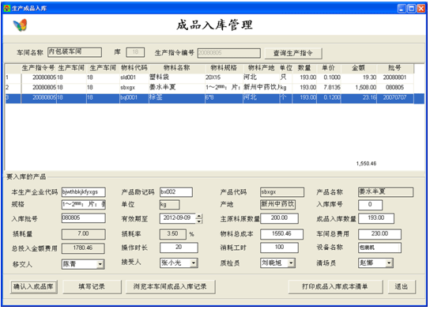This screenshot has width=430, height=310.
Task: Click the 本生产企业代码 field
Action: (x=83, y=192)
